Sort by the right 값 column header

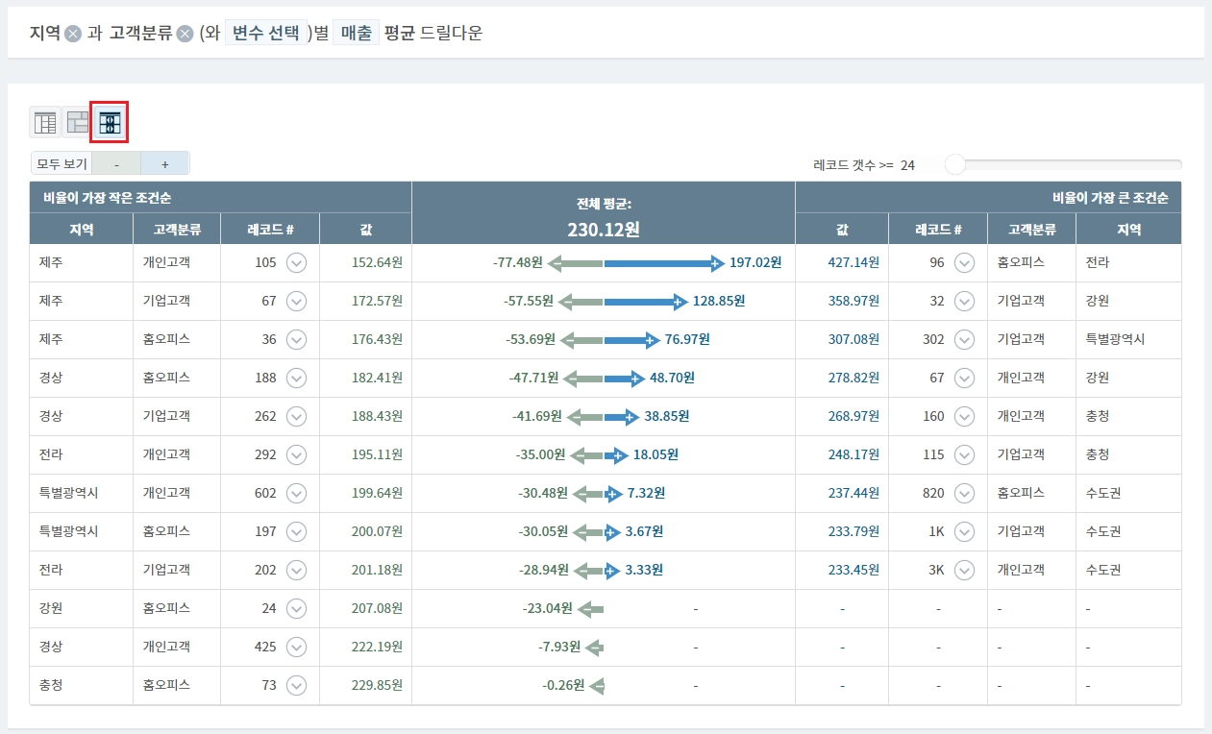pos(842,230)
